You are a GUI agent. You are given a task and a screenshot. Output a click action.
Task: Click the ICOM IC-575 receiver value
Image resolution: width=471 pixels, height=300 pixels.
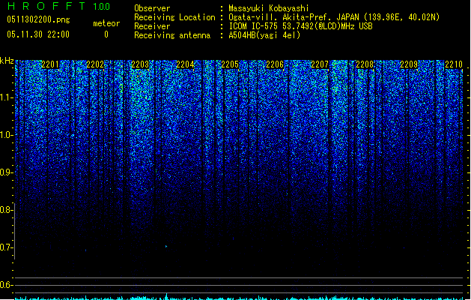tap(300, 26)
